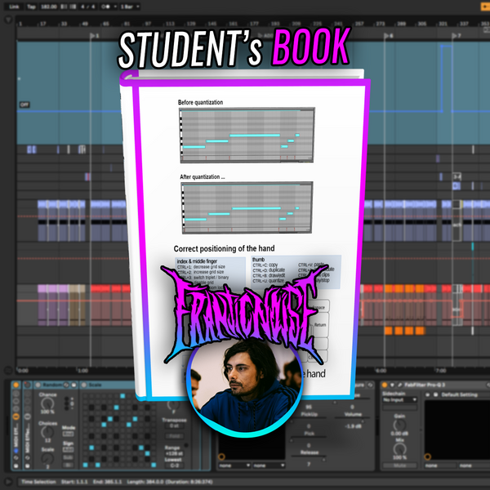Toggle the Link button in transport bar
Viewport: 490px width, 490px height.
coord(14,7)
